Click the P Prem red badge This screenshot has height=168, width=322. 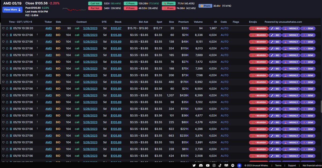click(x=130, y=8)
